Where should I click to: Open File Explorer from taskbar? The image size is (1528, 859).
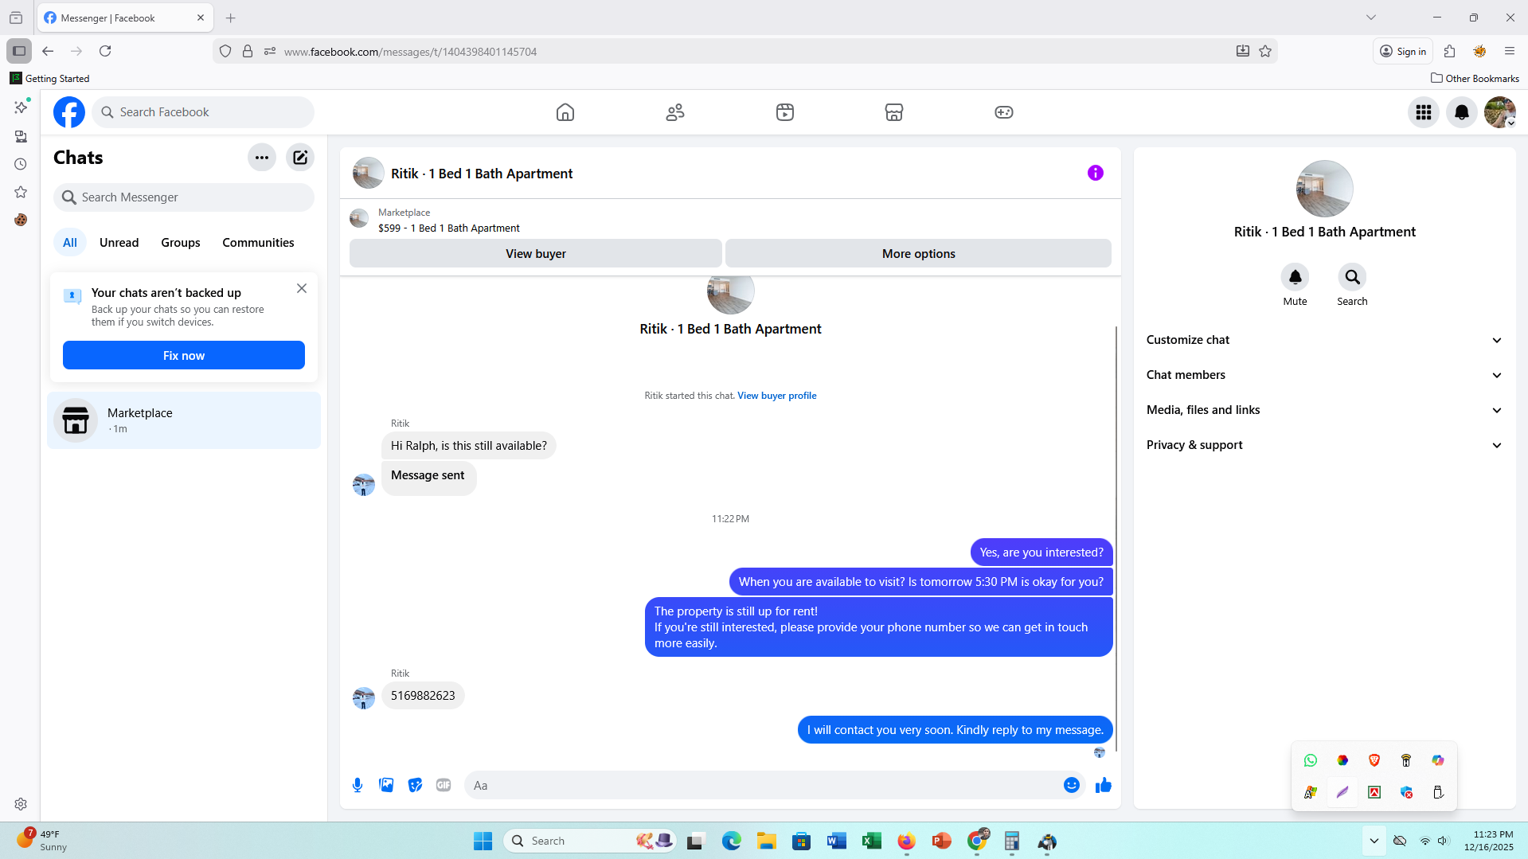pyautogui.click(x=767, y=841)
